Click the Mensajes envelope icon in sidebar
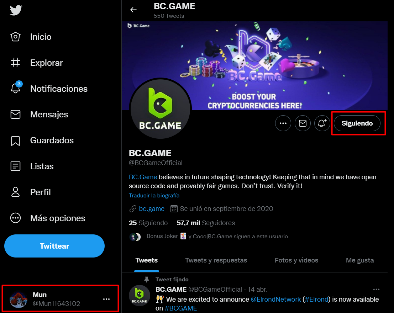This screenshot has height=313, width=394. point(16,115)
